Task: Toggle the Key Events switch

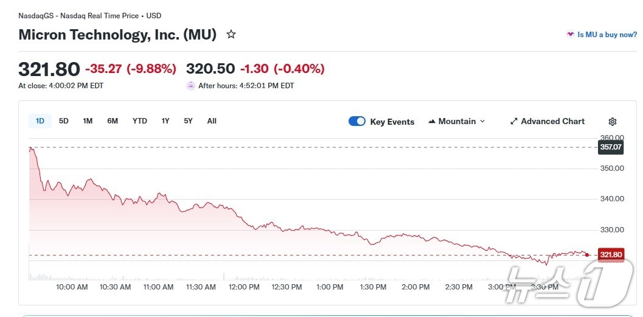Action: point(357,122)
